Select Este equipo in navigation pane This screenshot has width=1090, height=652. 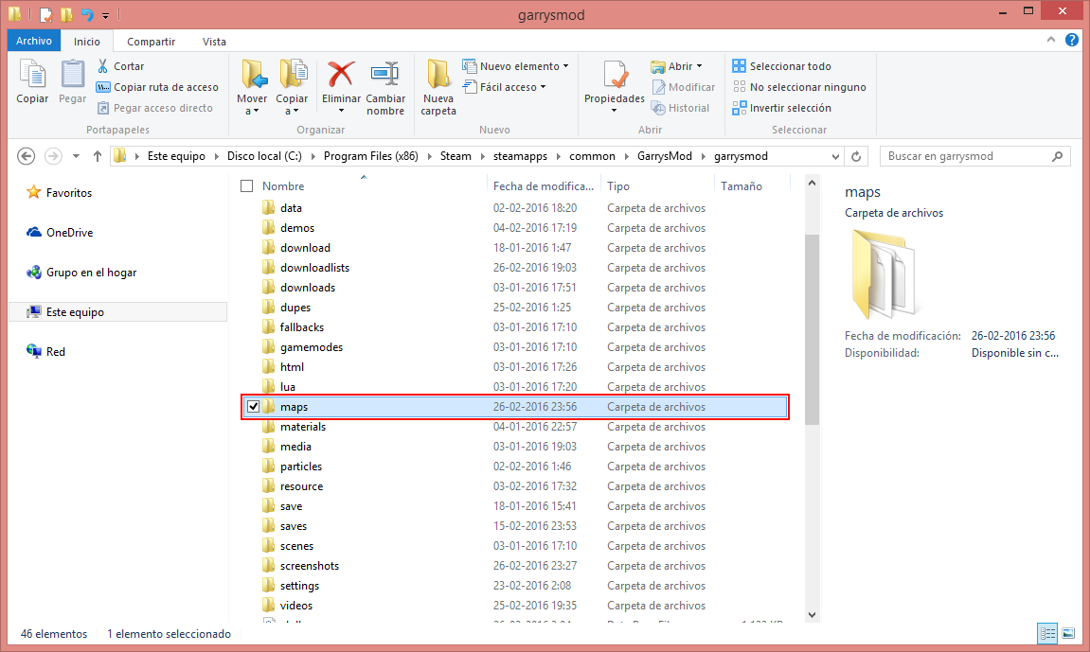118,312
